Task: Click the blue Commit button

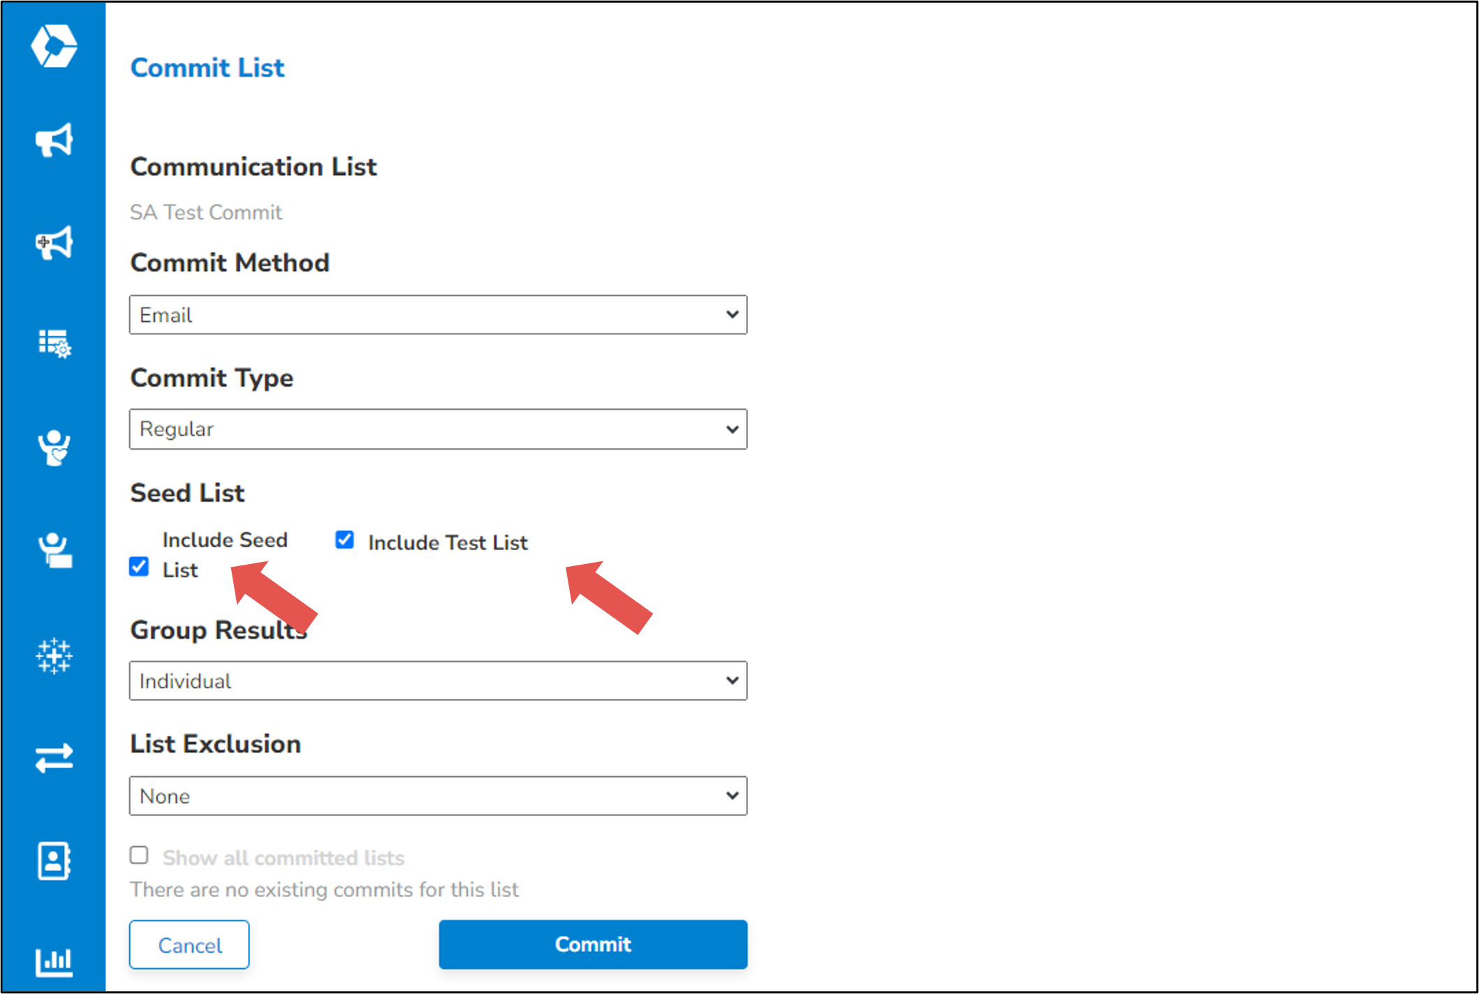Action: click(593, 944)
